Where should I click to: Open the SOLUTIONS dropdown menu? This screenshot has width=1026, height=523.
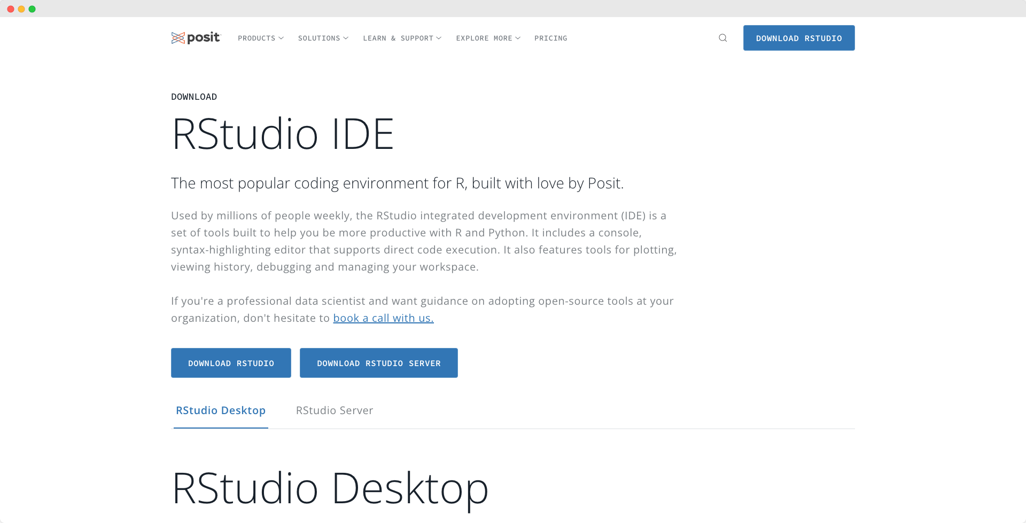pos(323,38)
